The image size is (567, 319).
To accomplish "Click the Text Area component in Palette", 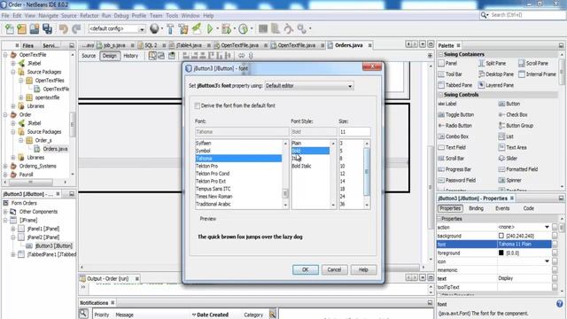I will point(512,148).
